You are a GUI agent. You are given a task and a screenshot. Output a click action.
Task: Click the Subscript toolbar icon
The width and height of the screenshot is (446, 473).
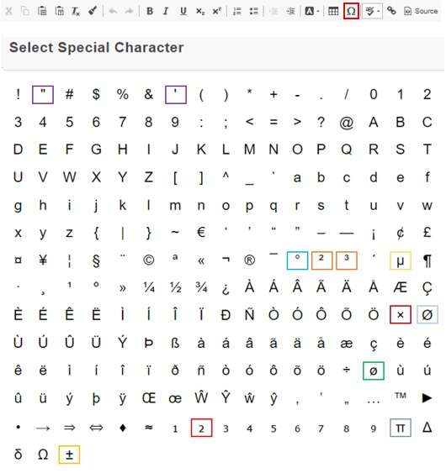point(200,12)
